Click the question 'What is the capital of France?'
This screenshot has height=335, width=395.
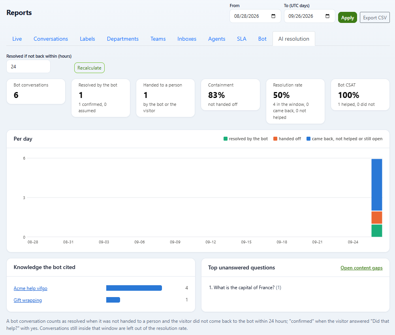pos(244,287)
